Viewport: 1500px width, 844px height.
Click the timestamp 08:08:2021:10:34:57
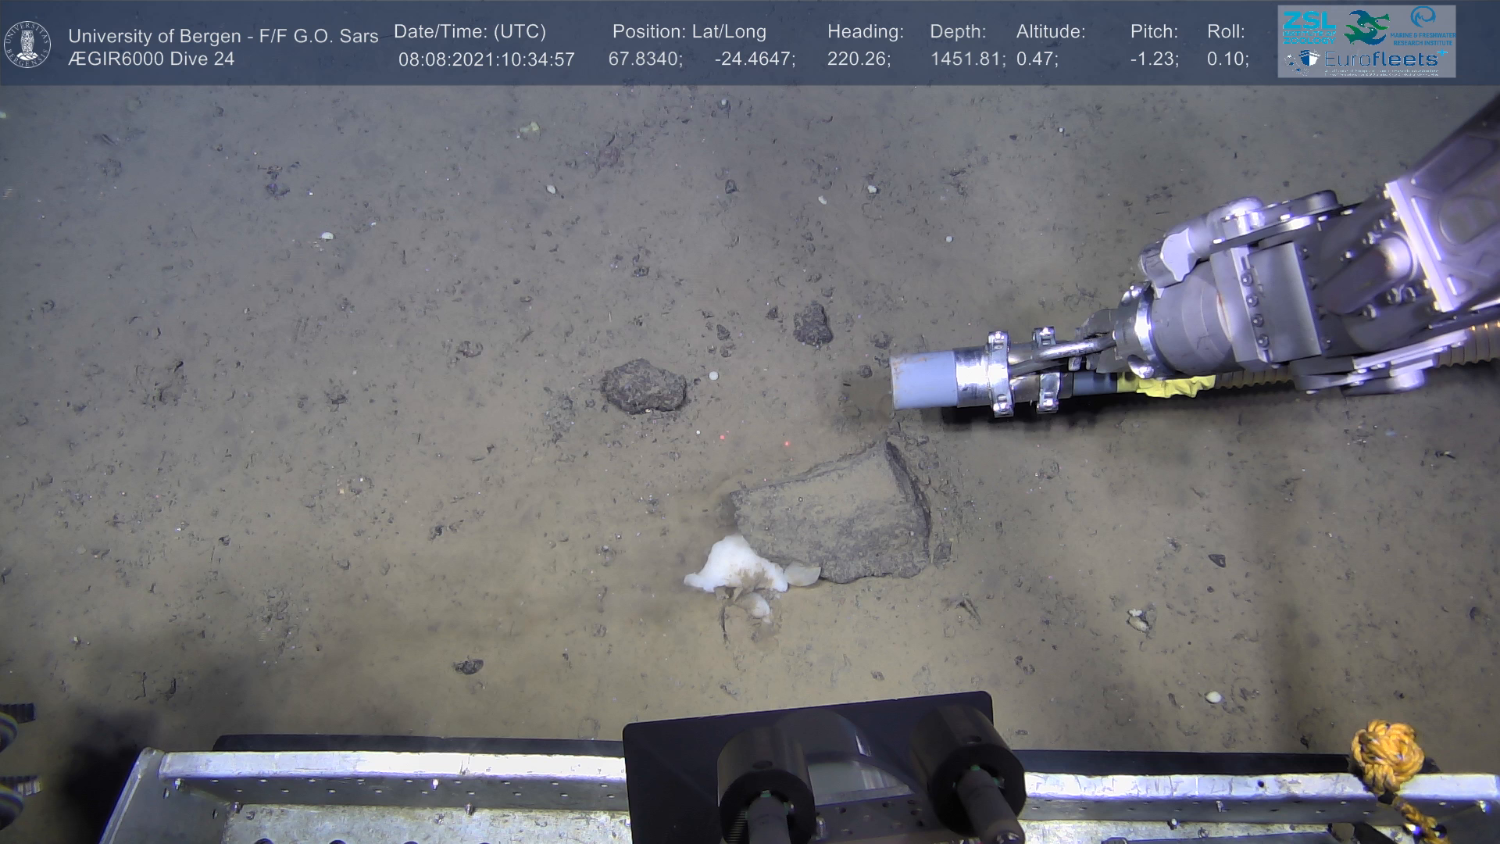click(486, 59)
